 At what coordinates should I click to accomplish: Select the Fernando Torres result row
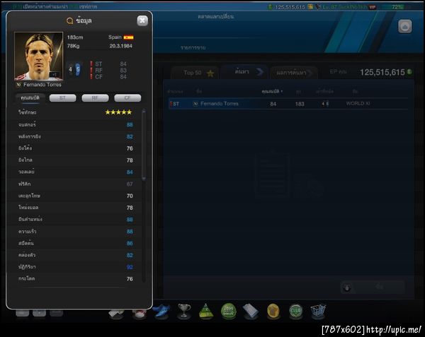pyautogui.click(x=288, y=104)
